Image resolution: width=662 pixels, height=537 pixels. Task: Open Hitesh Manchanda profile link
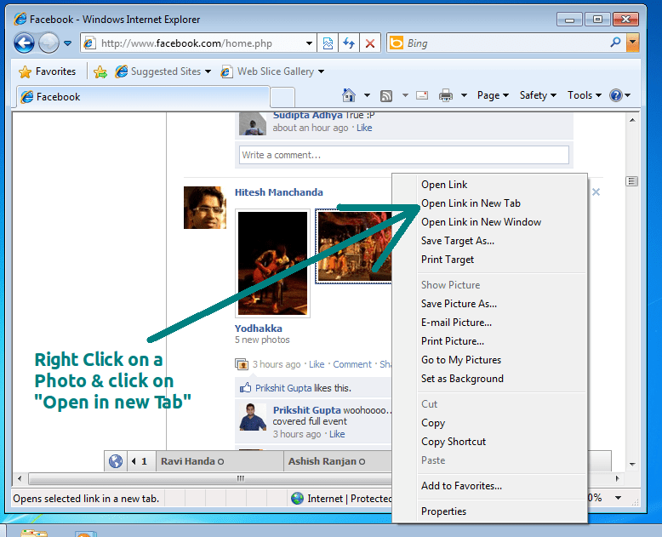278,192
